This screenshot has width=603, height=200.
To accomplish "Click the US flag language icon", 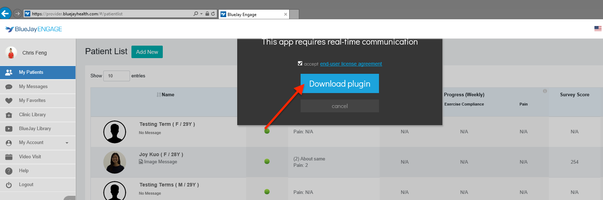I will [598, 29].
